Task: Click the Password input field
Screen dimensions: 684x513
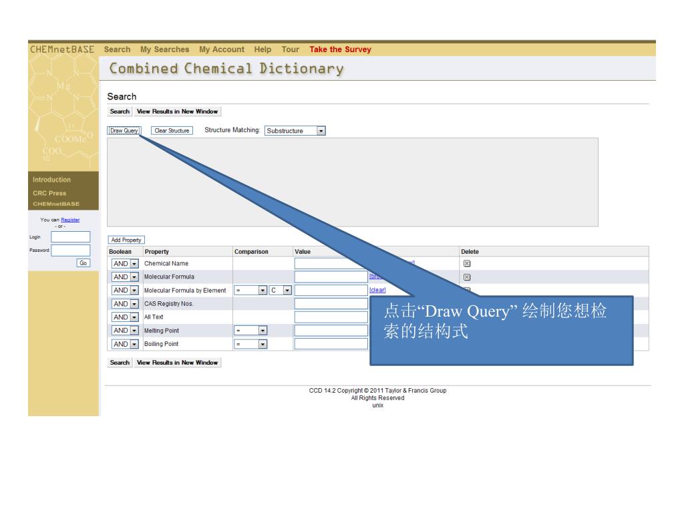Action: point(71,250)
